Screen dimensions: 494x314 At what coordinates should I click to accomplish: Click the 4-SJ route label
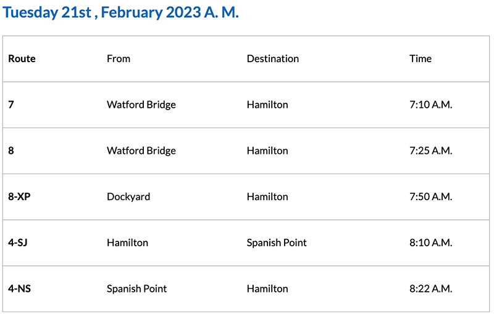point(18,243)
